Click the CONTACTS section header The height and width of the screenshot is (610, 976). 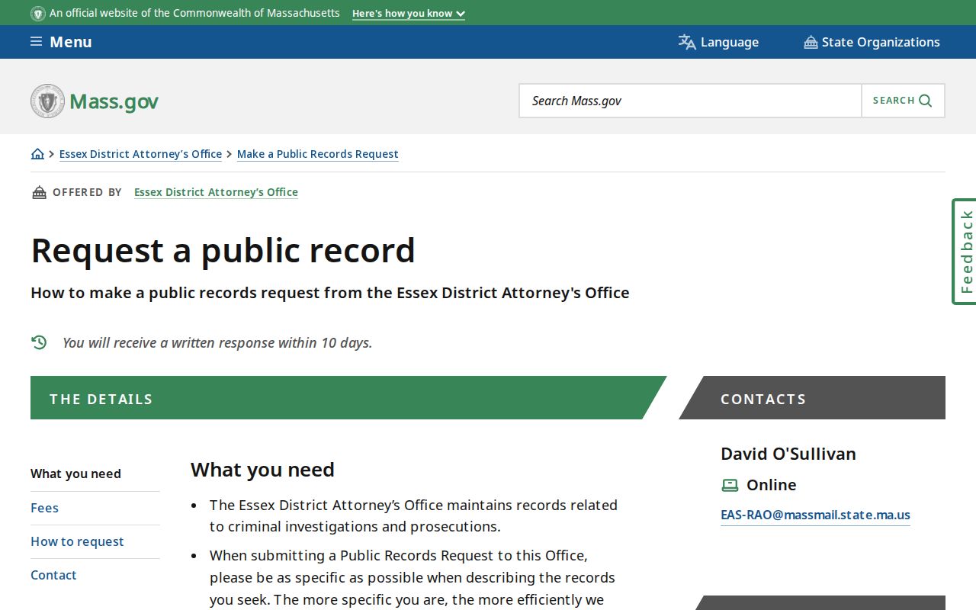[x=812, y=398]
